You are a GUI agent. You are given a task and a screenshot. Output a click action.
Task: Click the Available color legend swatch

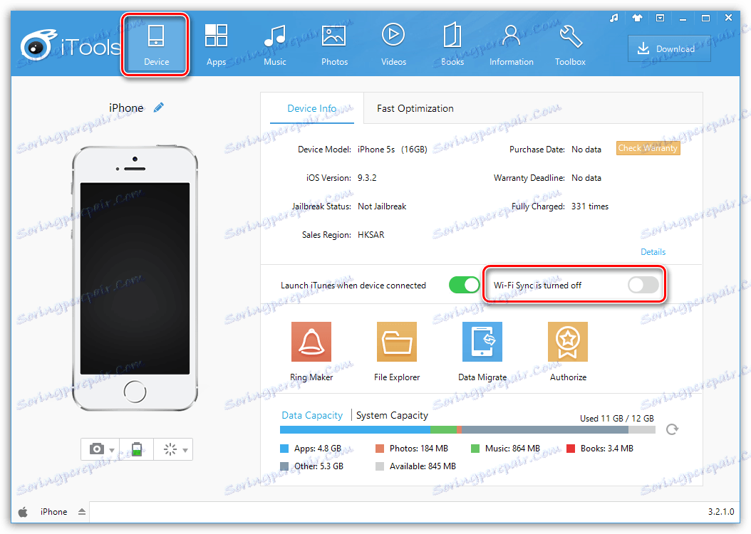(380, 466)
